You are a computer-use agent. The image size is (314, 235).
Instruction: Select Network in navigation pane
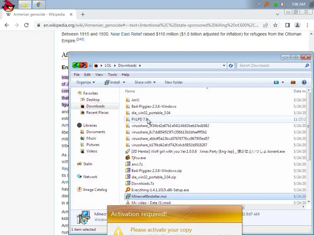(90, 177)
